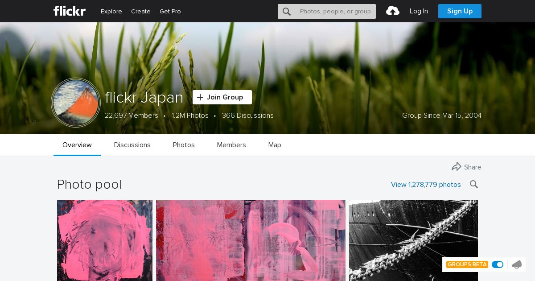Click the 'flickr Japan' group title

(144, 98)
